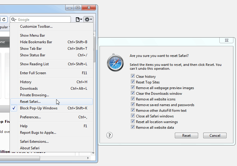Click the Safari compass icon

click(115, 62)
